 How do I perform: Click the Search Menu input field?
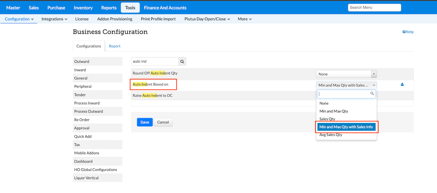tap(374, 8)
